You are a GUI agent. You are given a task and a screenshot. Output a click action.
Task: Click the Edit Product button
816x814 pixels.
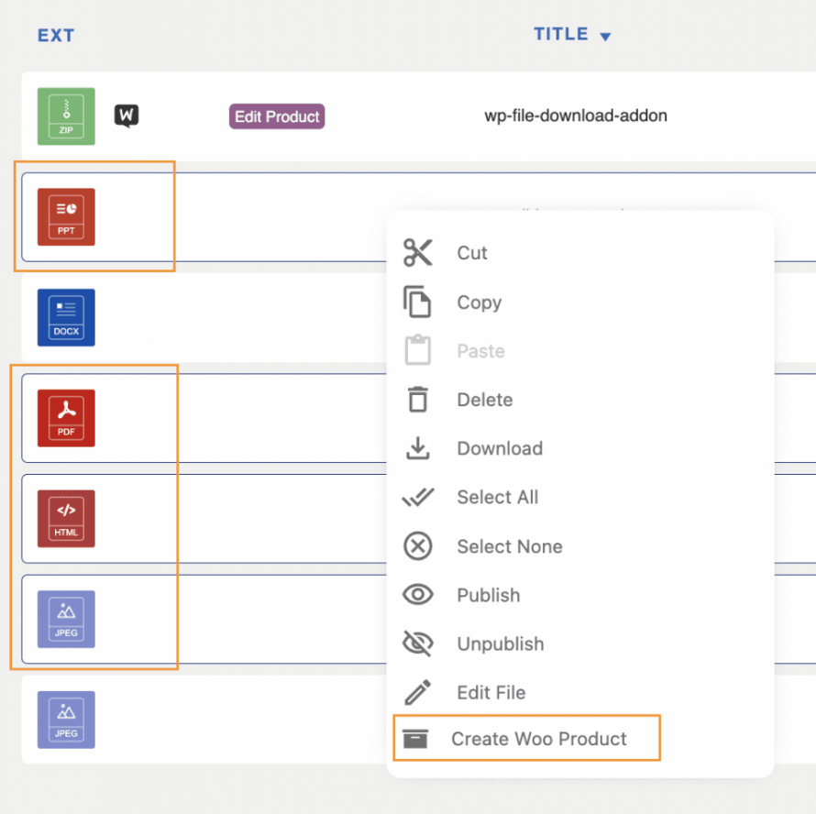(x=277, y=116)
